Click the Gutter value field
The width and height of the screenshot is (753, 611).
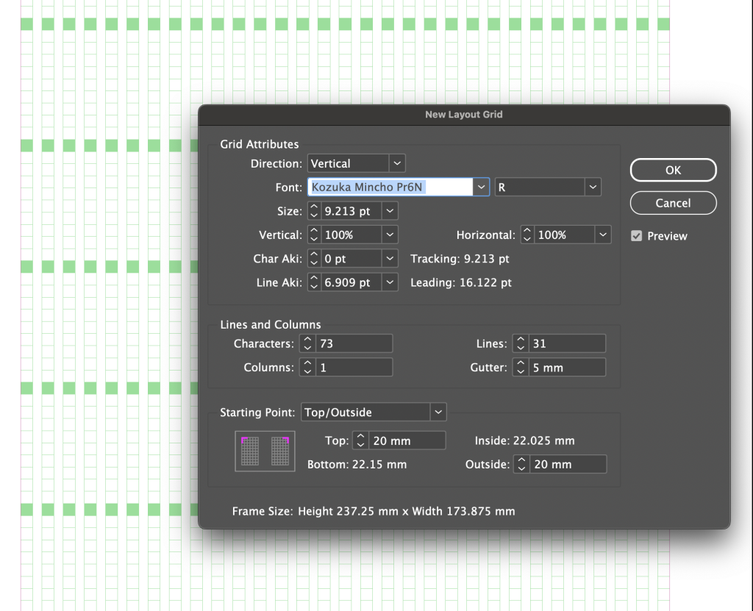click(x=567, y=368)
